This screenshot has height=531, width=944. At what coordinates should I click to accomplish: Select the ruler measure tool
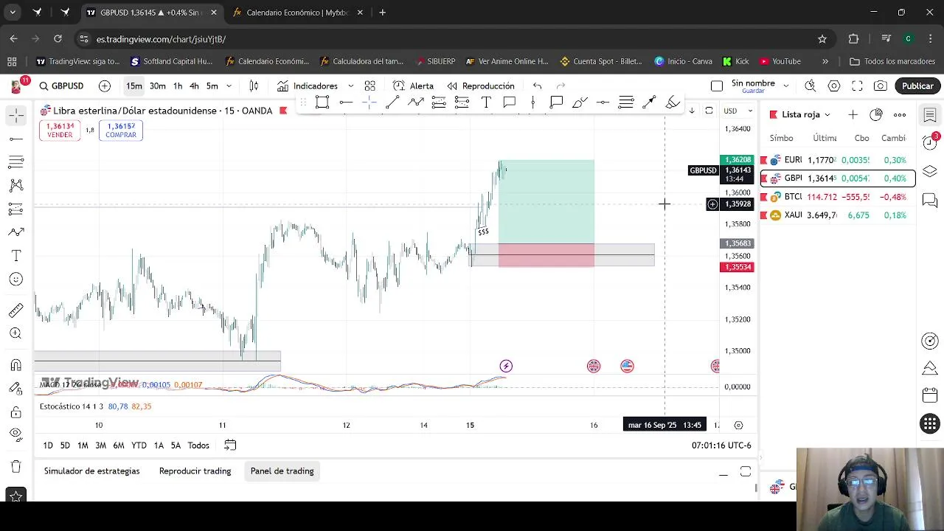tap(15, 310)
